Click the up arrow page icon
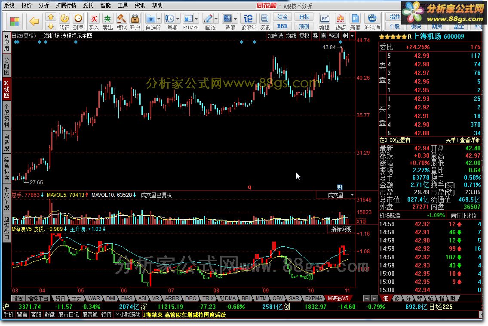 coord(51,17)
